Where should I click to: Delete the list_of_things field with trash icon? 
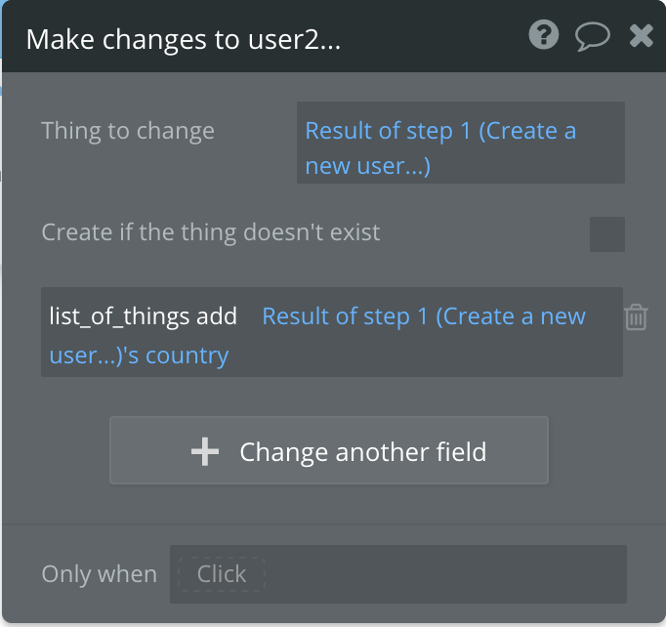pos(636,317)
